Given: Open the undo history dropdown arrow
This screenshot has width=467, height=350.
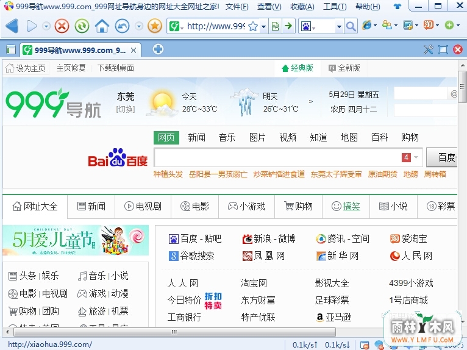Looking at the screenshot, I should 139,26.
